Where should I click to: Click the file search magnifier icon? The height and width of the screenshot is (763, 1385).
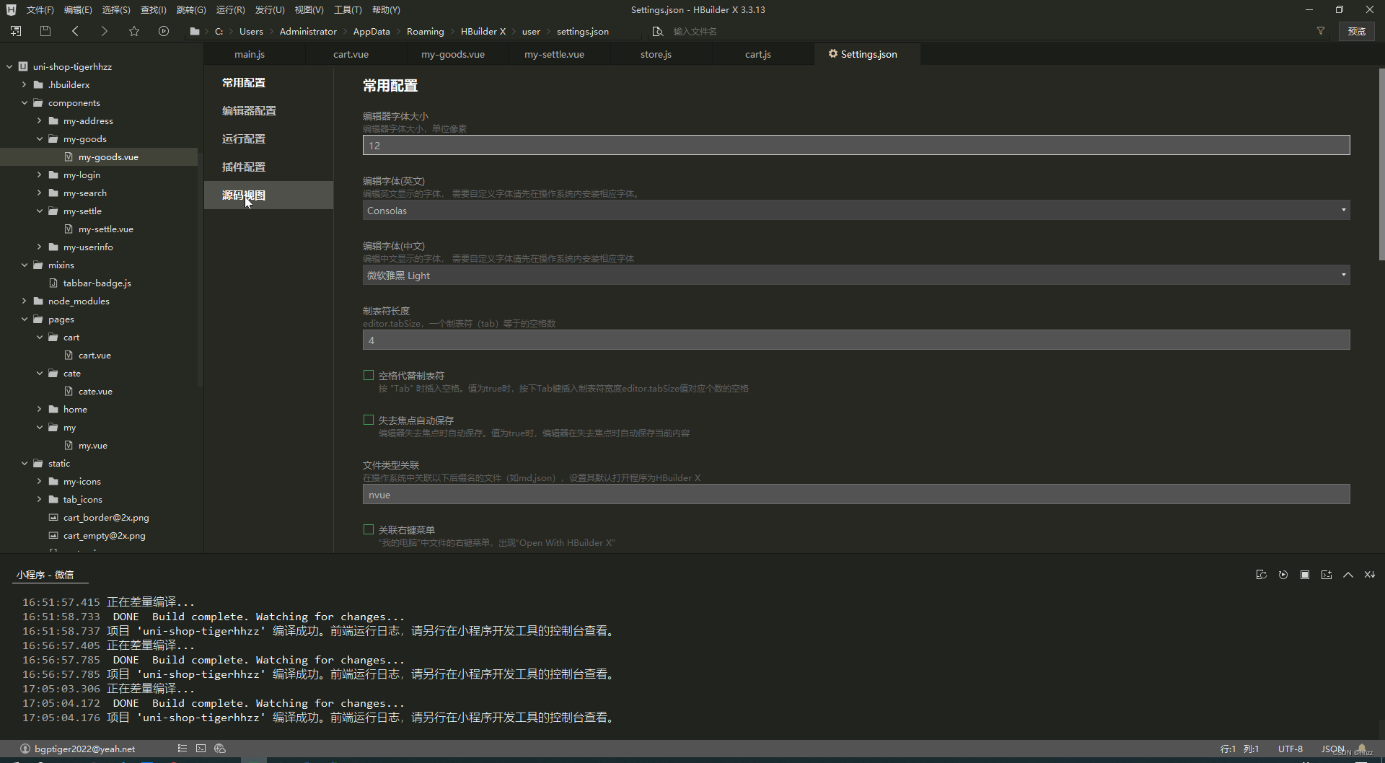tap(657, 31)
